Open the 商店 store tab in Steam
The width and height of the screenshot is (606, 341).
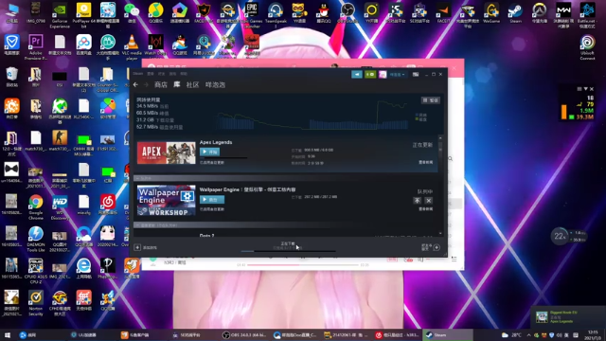(161, 84)
